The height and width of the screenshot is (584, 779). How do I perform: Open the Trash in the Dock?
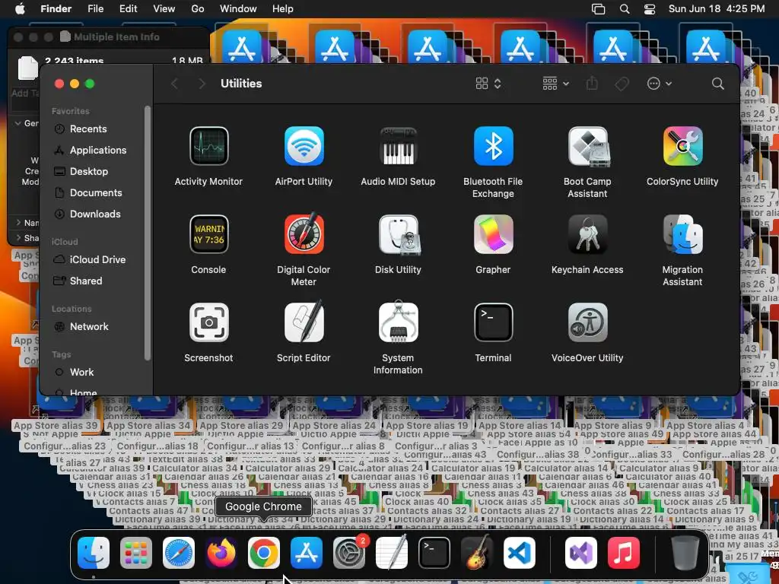[685, 553]
